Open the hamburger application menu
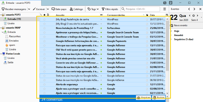Screen dimensions: 203x102 (x=165, y=9)
